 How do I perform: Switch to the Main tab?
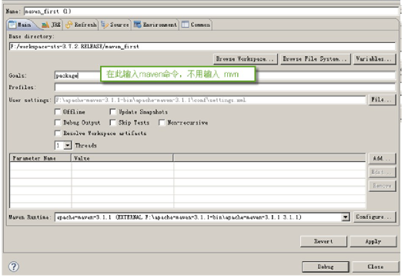(21, 25)
